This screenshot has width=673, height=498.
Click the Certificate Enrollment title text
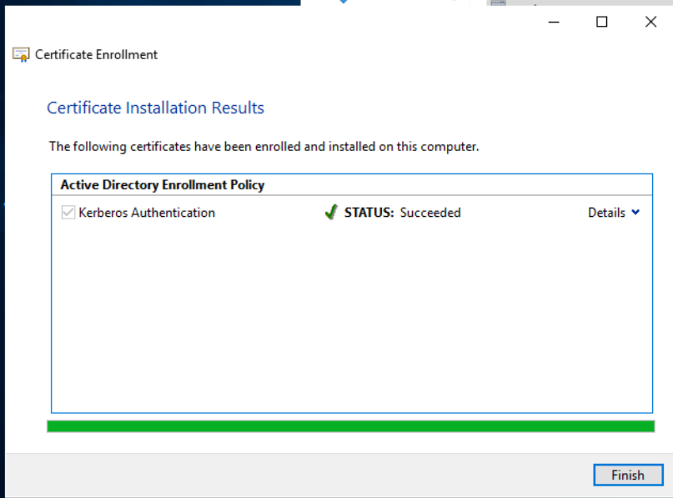pyautogui.click(x=96, y=55)
